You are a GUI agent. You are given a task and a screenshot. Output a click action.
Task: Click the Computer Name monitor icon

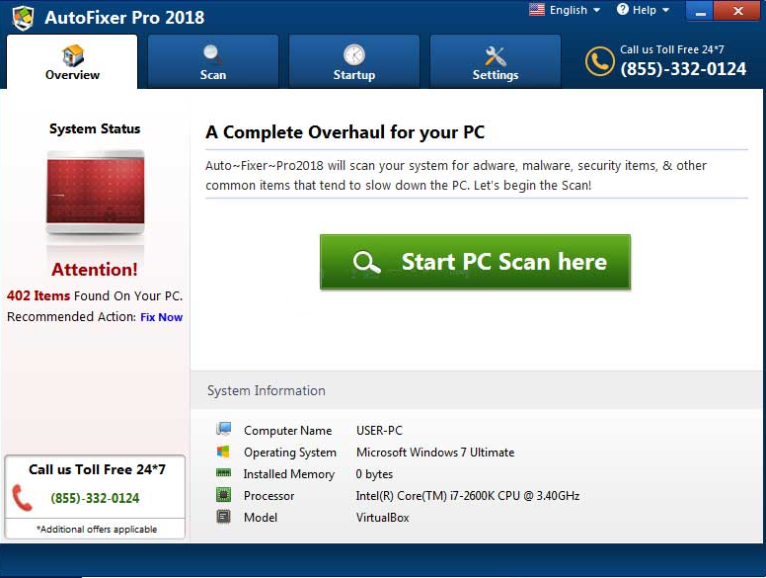click(224, 430)
